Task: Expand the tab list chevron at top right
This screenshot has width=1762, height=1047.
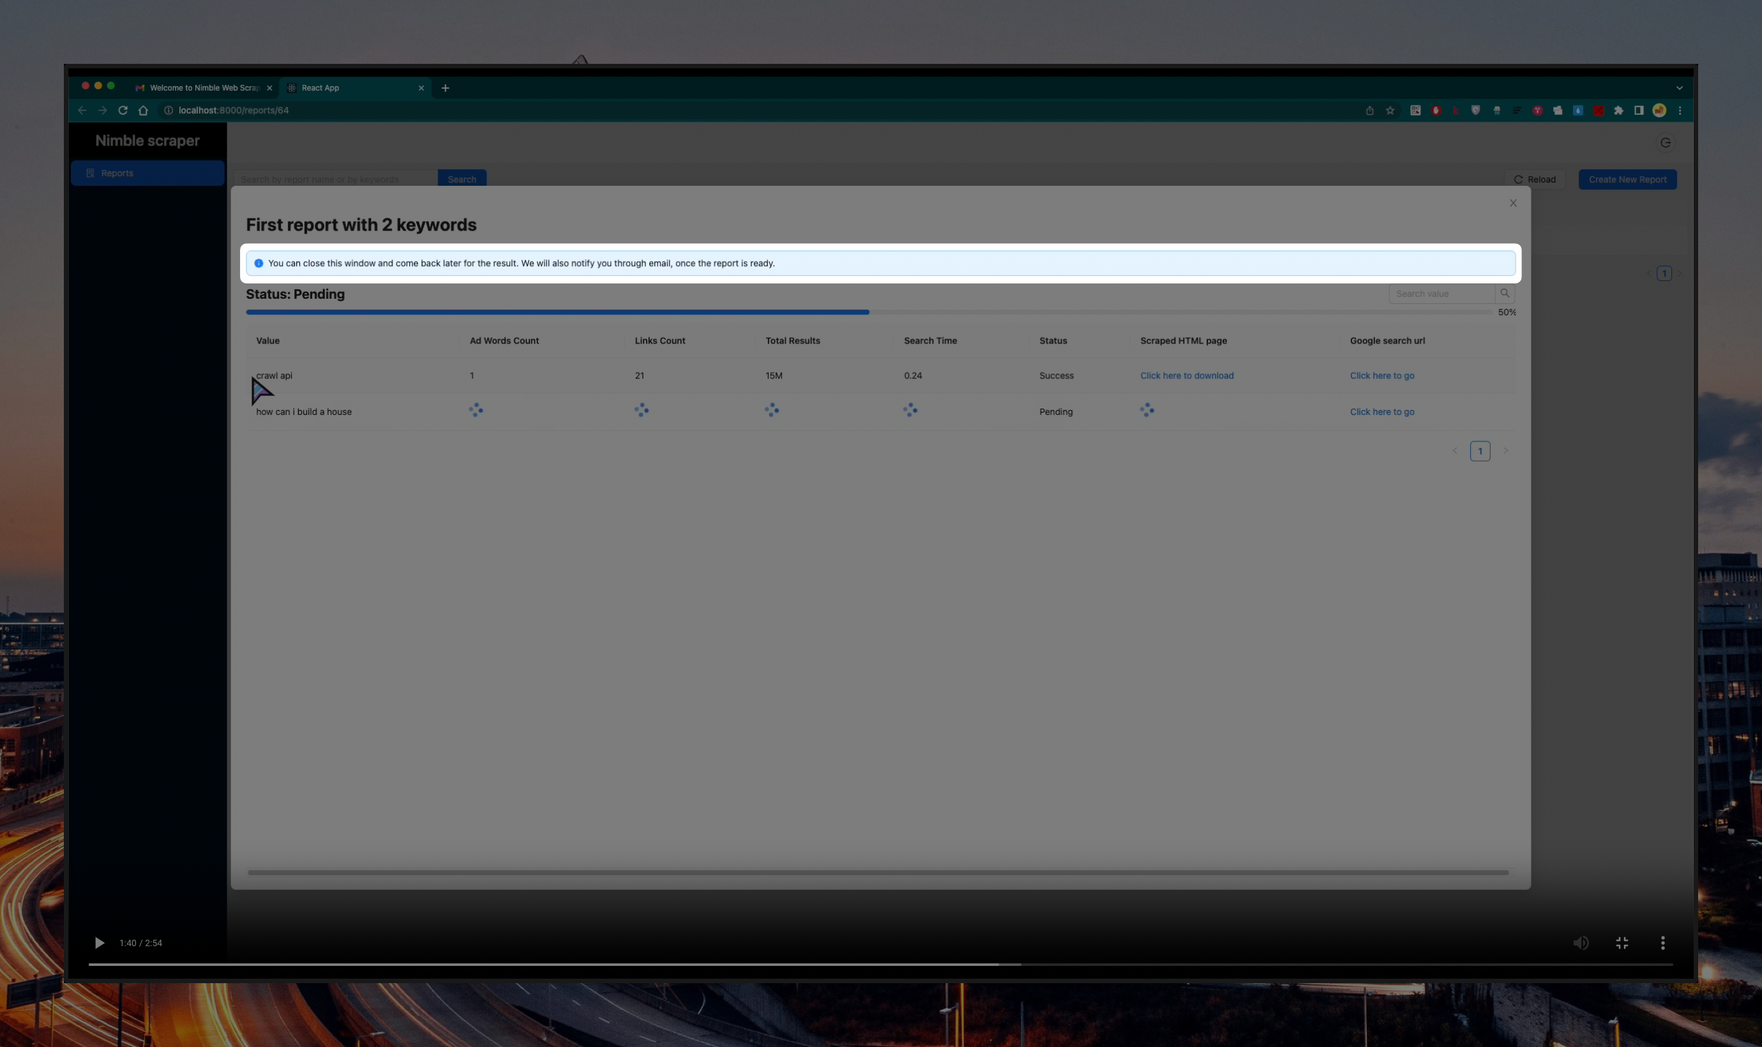Action: tap(1680, 88)
